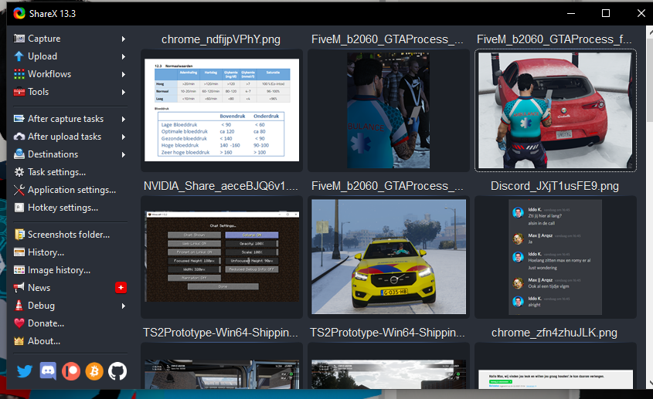Image resolution: width=653 pixels, height=399 pixels.
Task: Open the GitHub icon link
Action: (117, 371)
